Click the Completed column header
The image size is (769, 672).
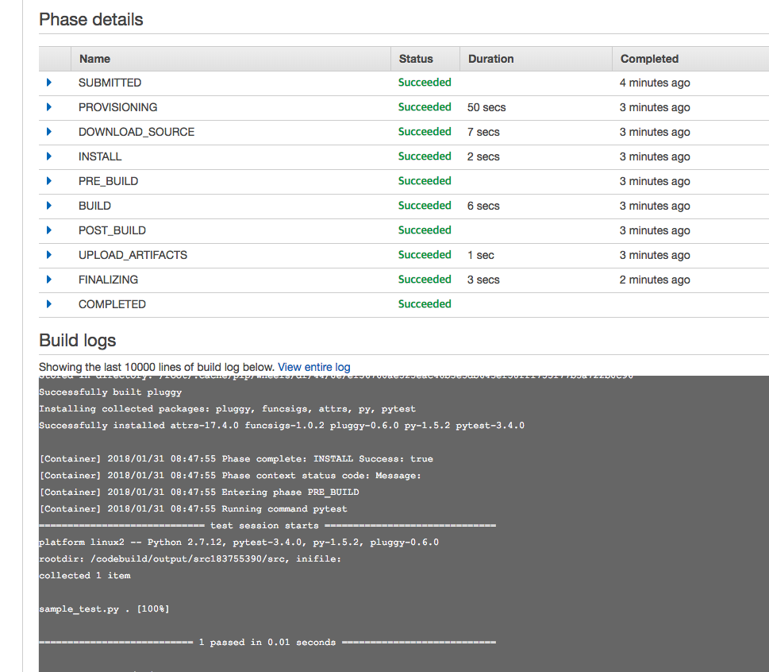tap(649, 59)
